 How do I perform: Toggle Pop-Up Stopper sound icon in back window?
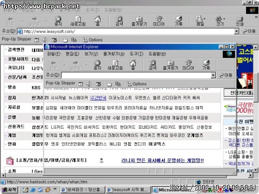(x=45, y=40)
